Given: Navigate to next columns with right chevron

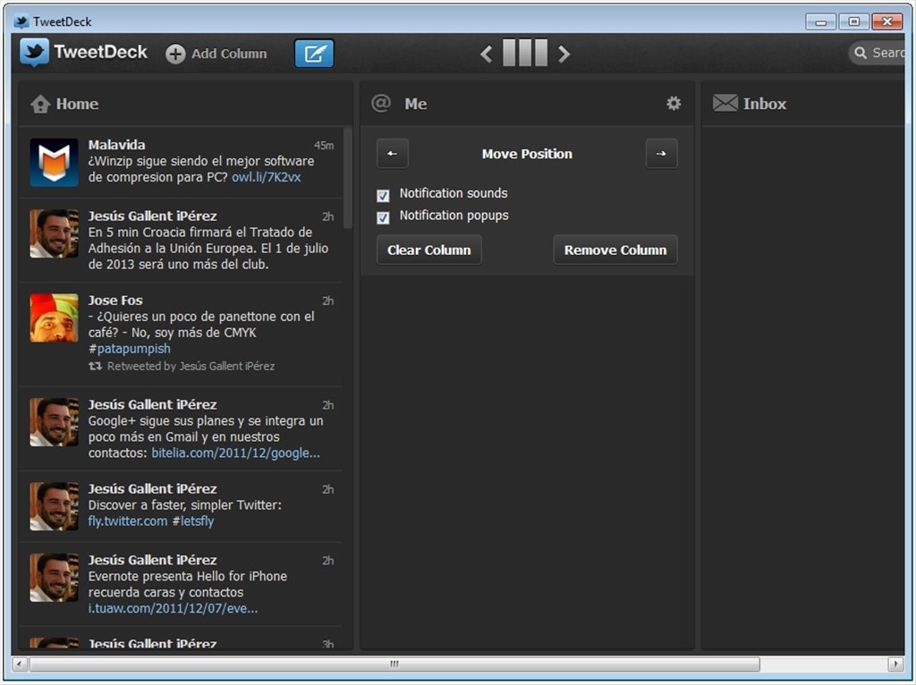Looking at the screenshot, I should tap(564, 54).
